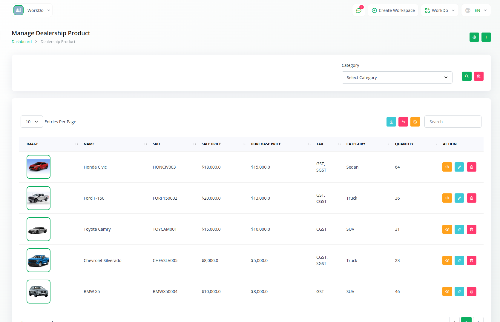Screen dimensions: 500x322
Task: Open the Select Category dropdown
Action: [x=397, y=78]
